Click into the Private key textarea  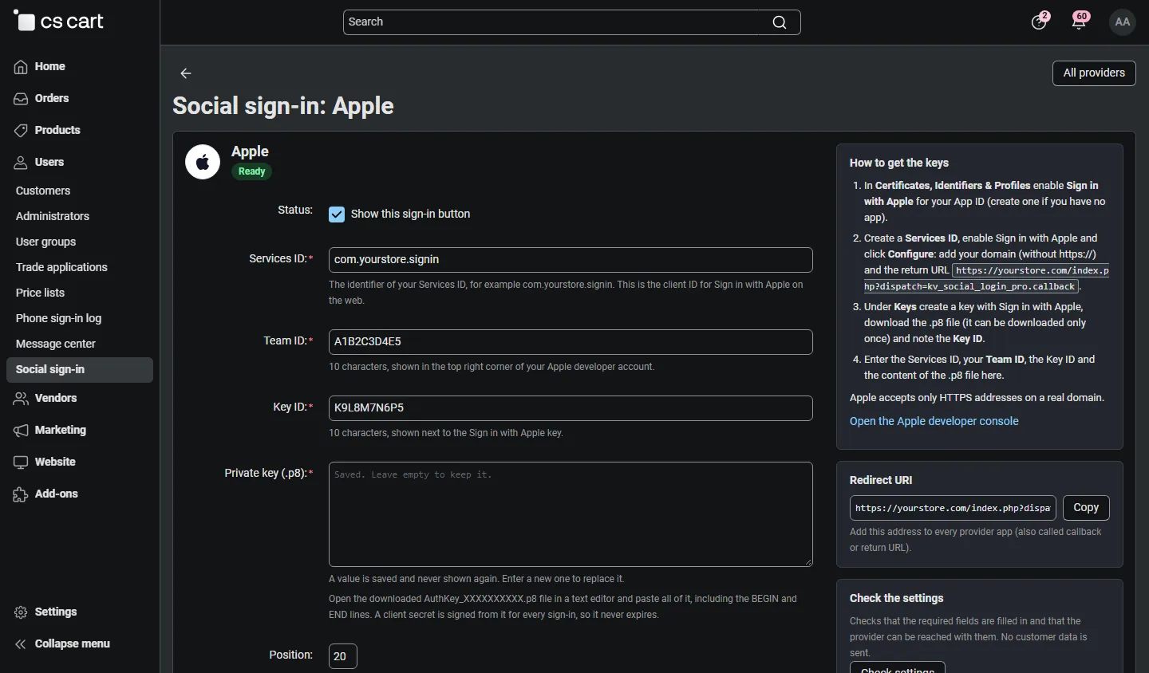[x=571, y=514]
